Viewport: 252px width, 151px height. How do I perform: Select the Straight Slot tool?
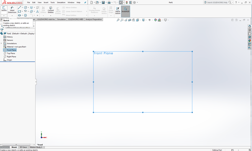19,15
